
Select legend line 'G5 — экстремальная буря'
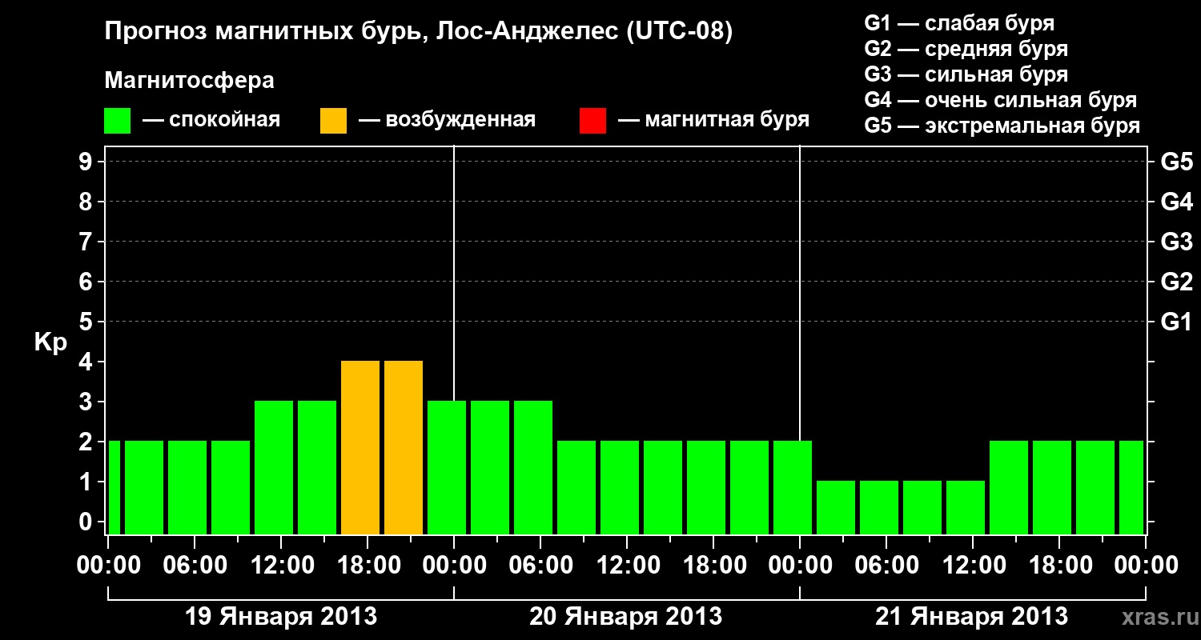click(x=1002, y=126)
